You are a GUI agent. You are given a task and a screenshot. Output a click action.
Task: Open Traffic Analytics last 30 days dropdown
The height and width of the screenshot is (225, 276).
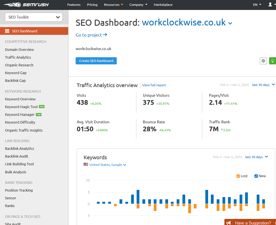pos(263,85)
